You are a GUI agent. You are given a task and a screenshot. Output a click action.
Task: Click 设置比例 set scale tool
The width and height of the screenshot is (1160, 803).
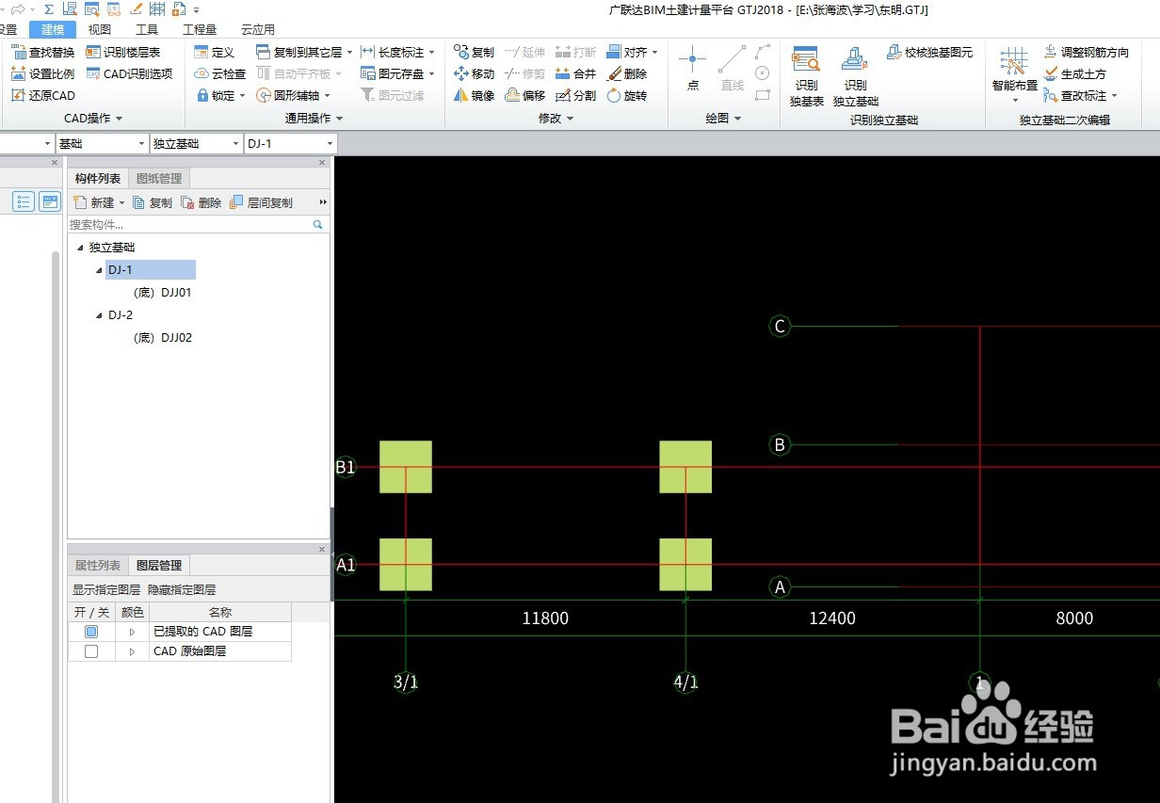(43, 73)
